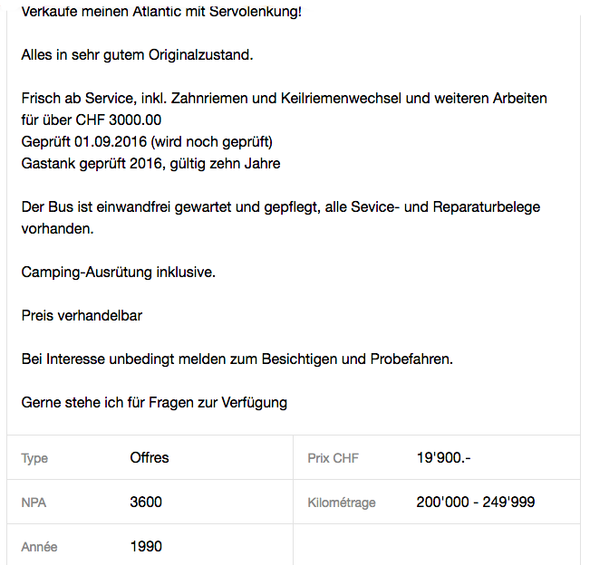The width and height of the screenshot is (609, 565).
Task: Click the 'Gastank geprüft 2016' line
Action: pyautogui.click(x=150, y=163)
